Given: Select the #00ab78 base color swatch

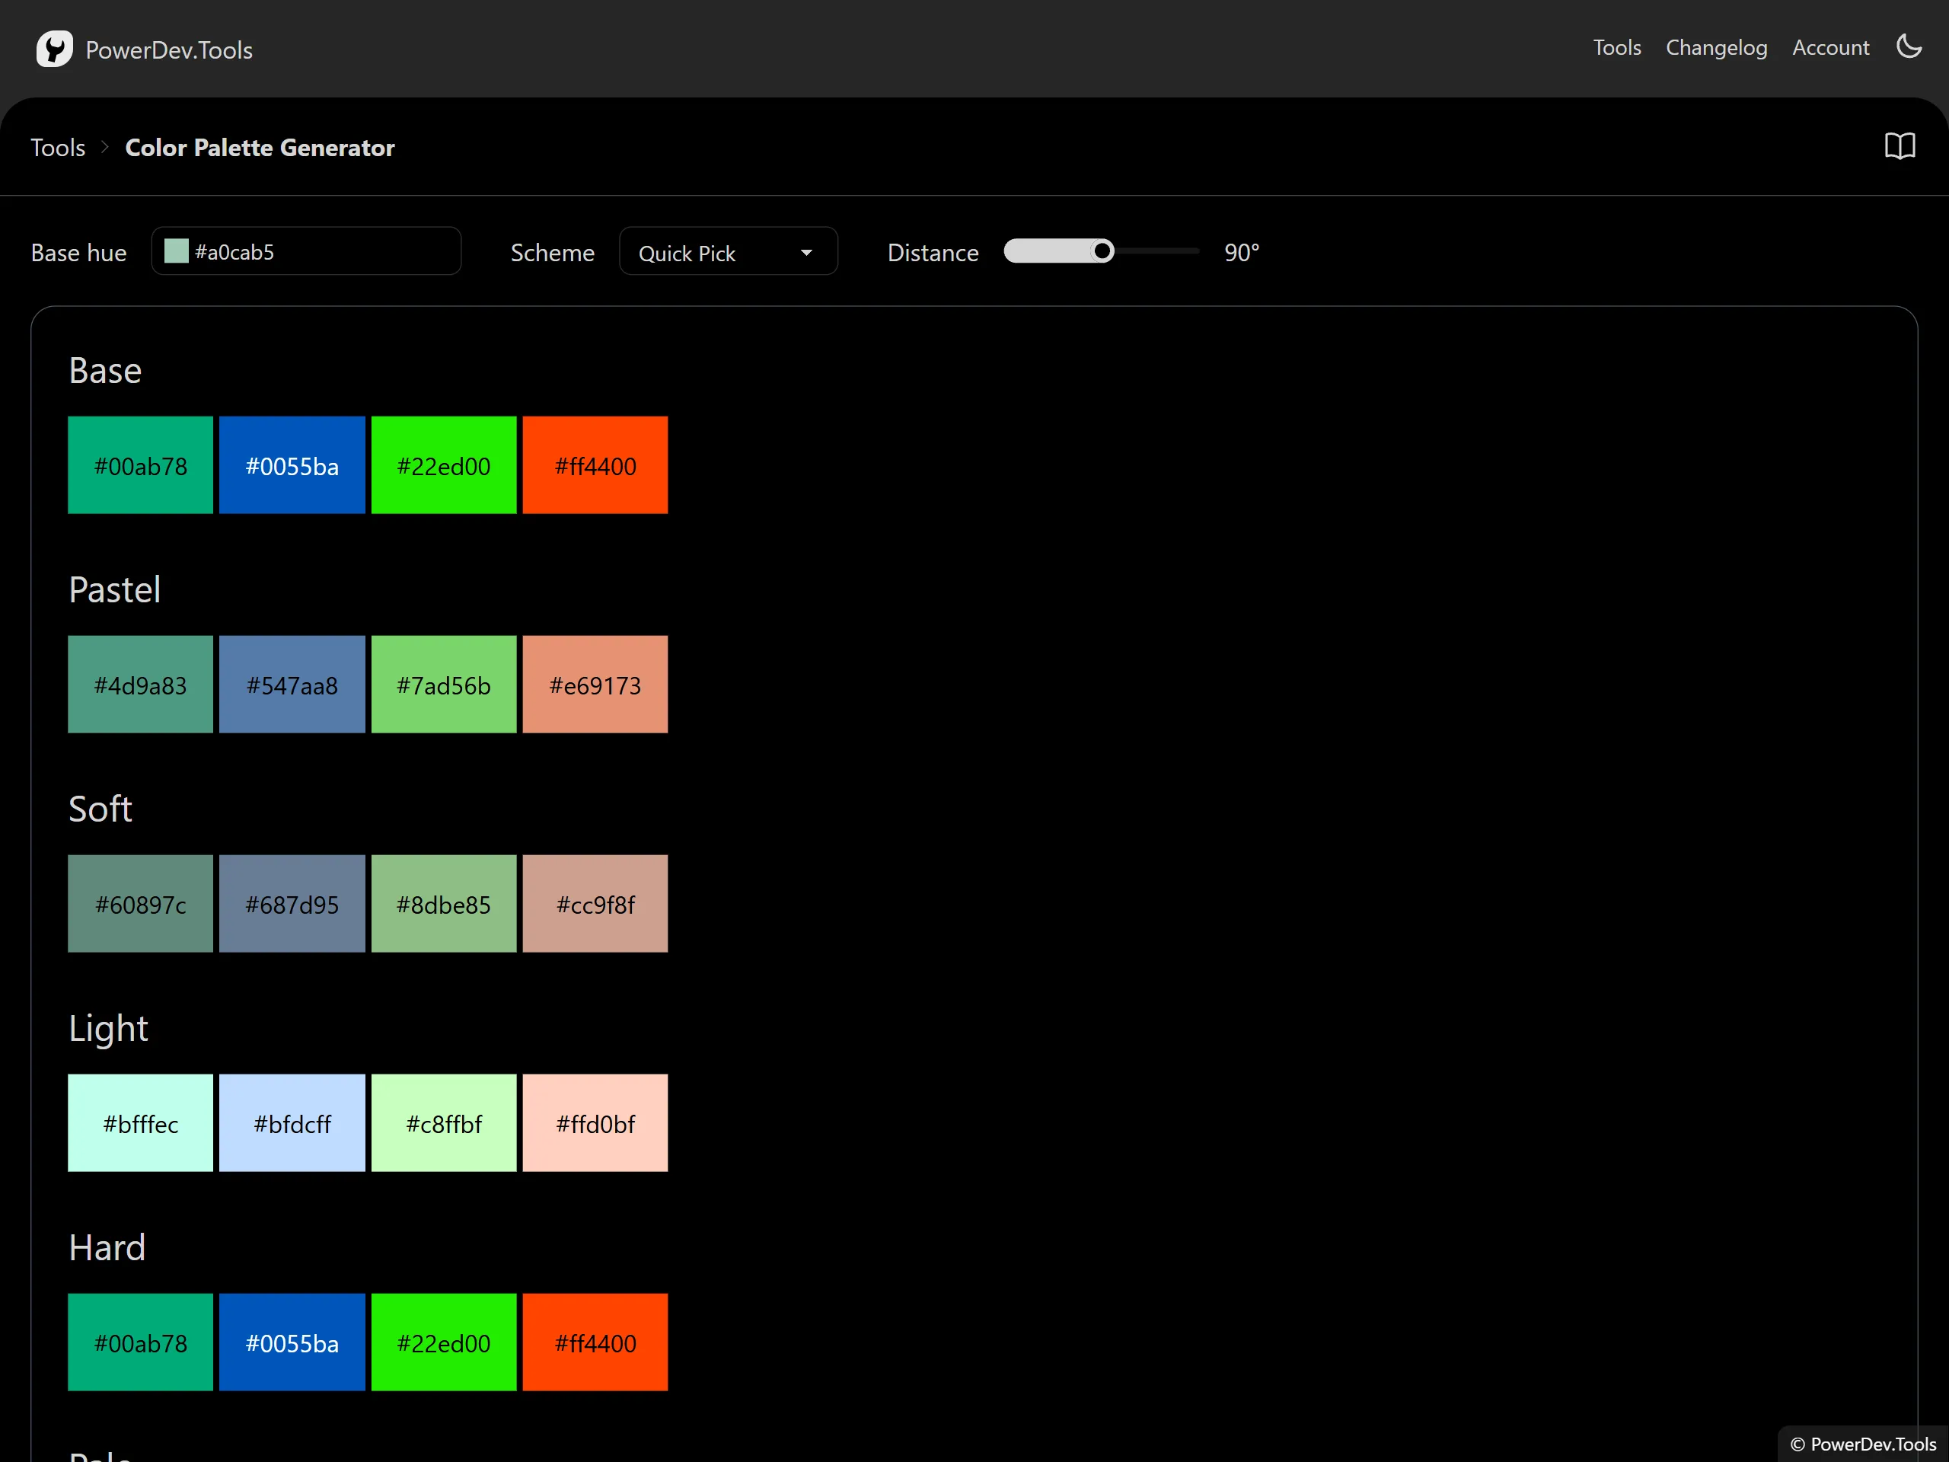Looking at the screenshot, I should coord(139,465).
